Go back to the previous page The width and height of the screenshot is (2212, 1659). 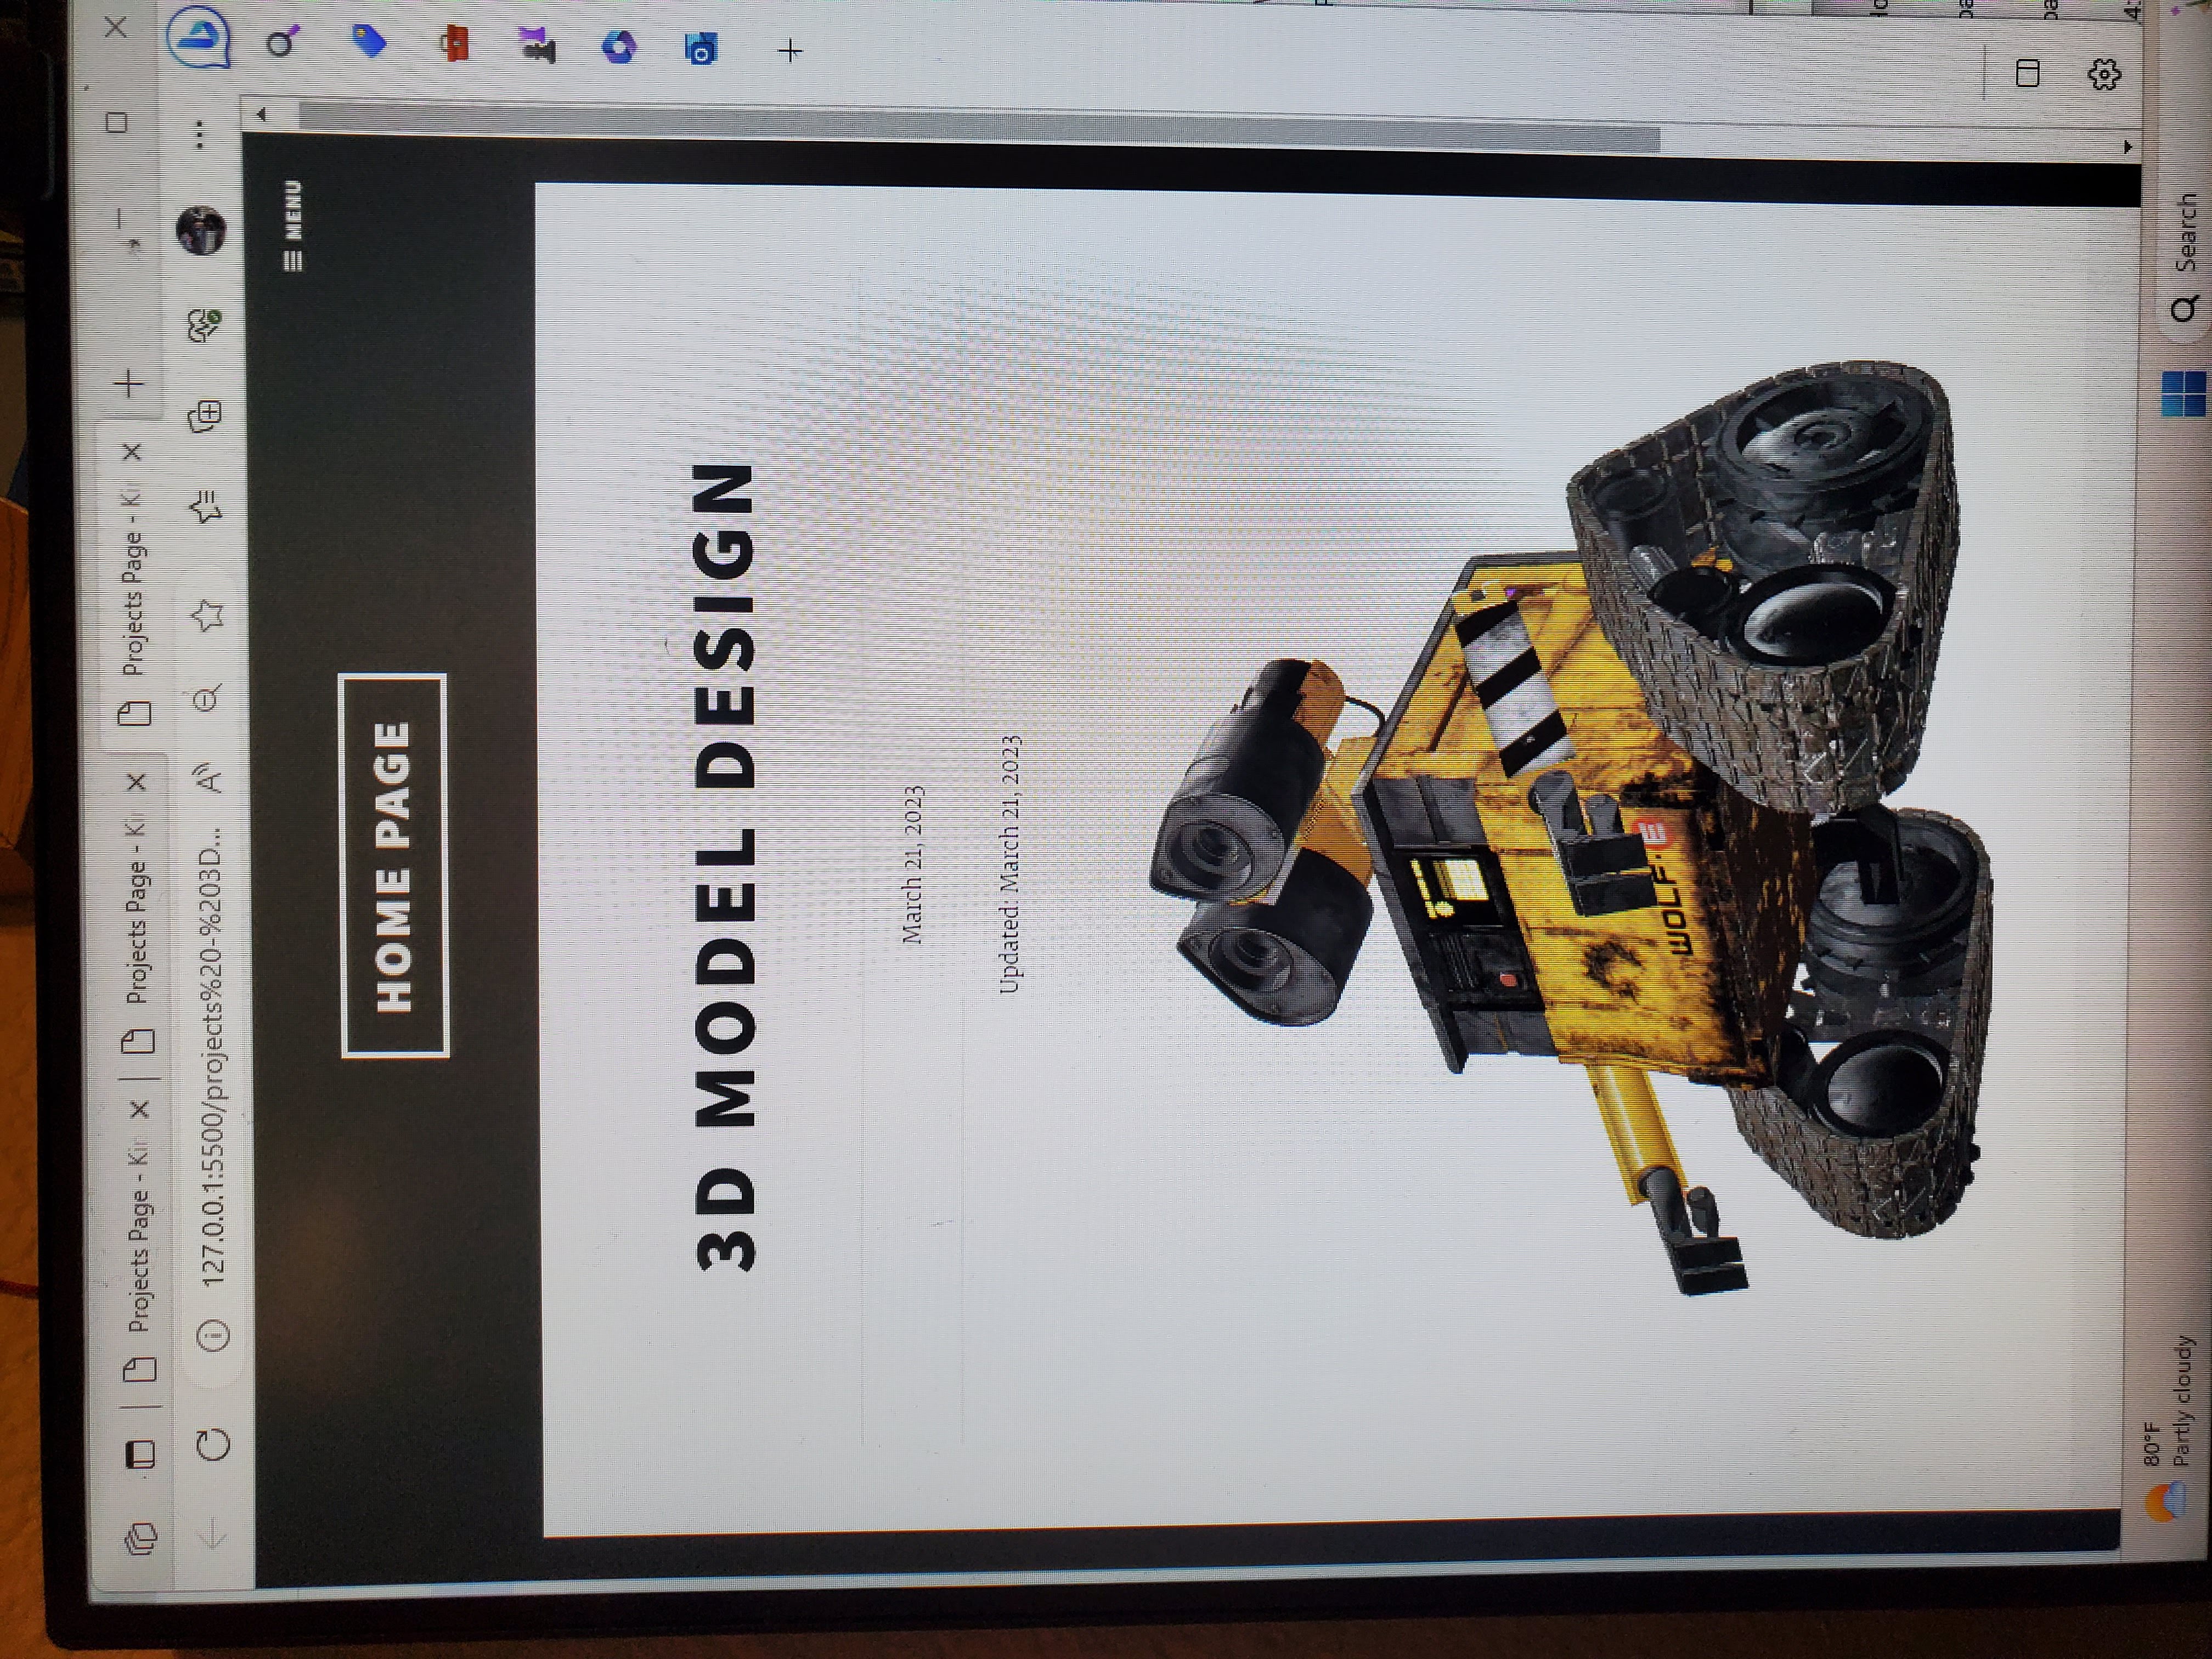coord(213,1534)
